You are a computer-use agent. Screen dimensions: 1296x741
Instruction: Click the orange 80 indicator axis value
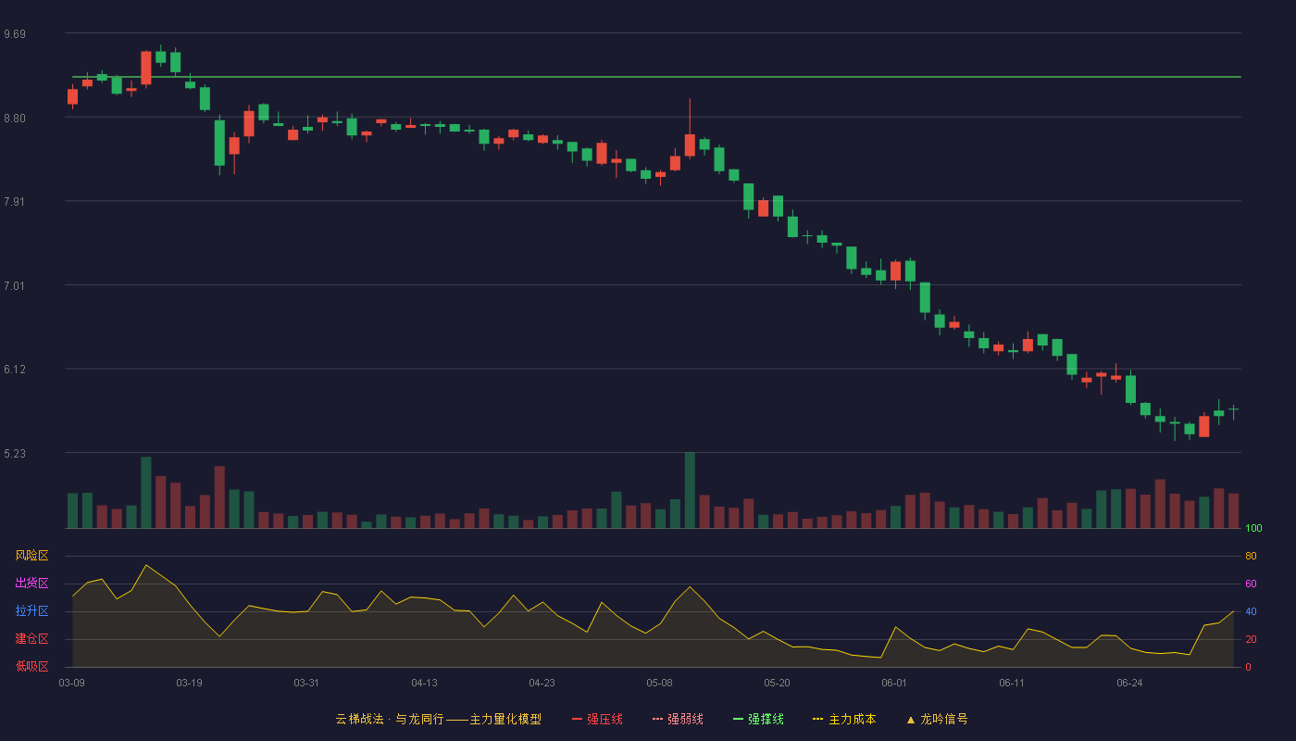coord(1251,556)
